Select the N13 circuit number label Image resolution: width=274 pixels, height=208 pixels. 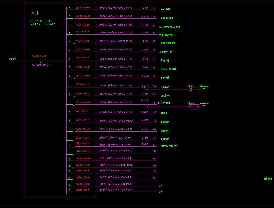[x=154, y=113]
